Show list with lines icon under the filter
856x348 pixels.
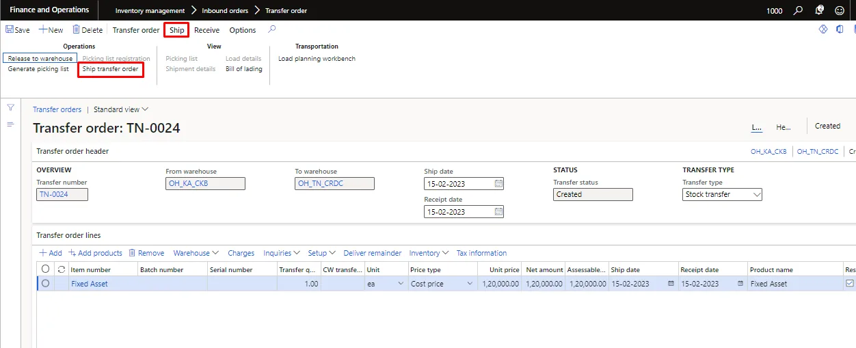[10, 124]
